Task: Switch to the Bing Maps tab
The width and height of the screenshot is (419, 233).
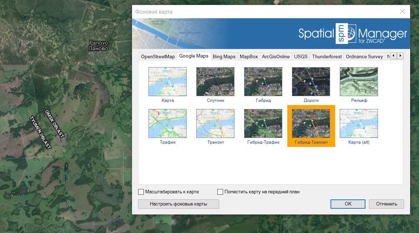Action: pyautogui.click(x=224, y=56)
